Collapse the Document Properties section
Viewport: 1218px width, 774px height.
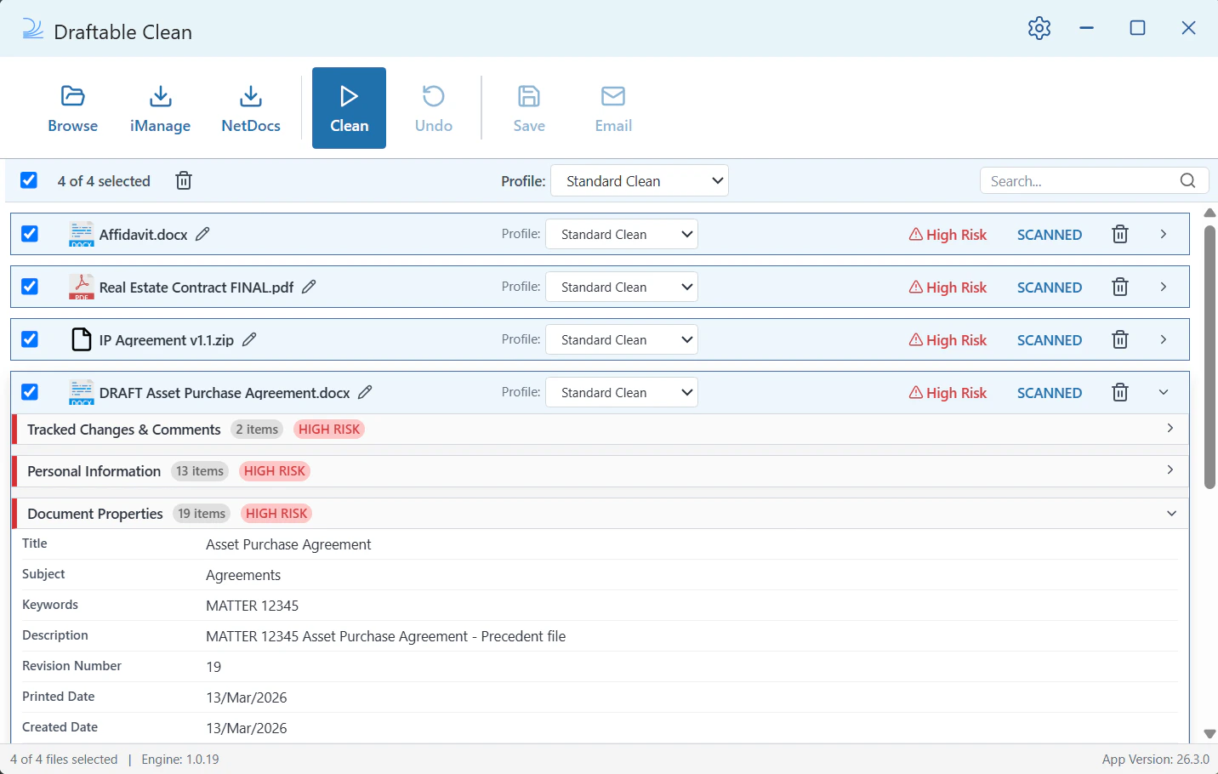pyautogui.click(x=1170, y=513)
